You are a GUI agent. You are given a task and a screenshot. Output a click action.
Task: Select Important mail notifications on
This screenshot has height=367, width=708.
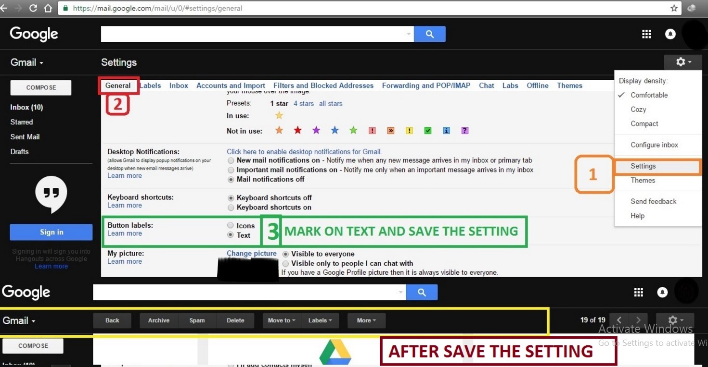(x=231, y=170)
